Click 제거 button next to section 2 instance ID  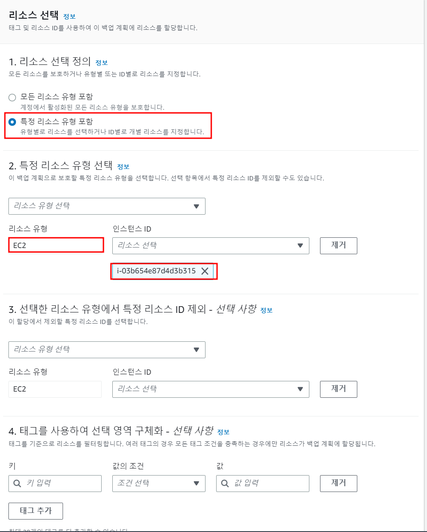tap(339, 246)
